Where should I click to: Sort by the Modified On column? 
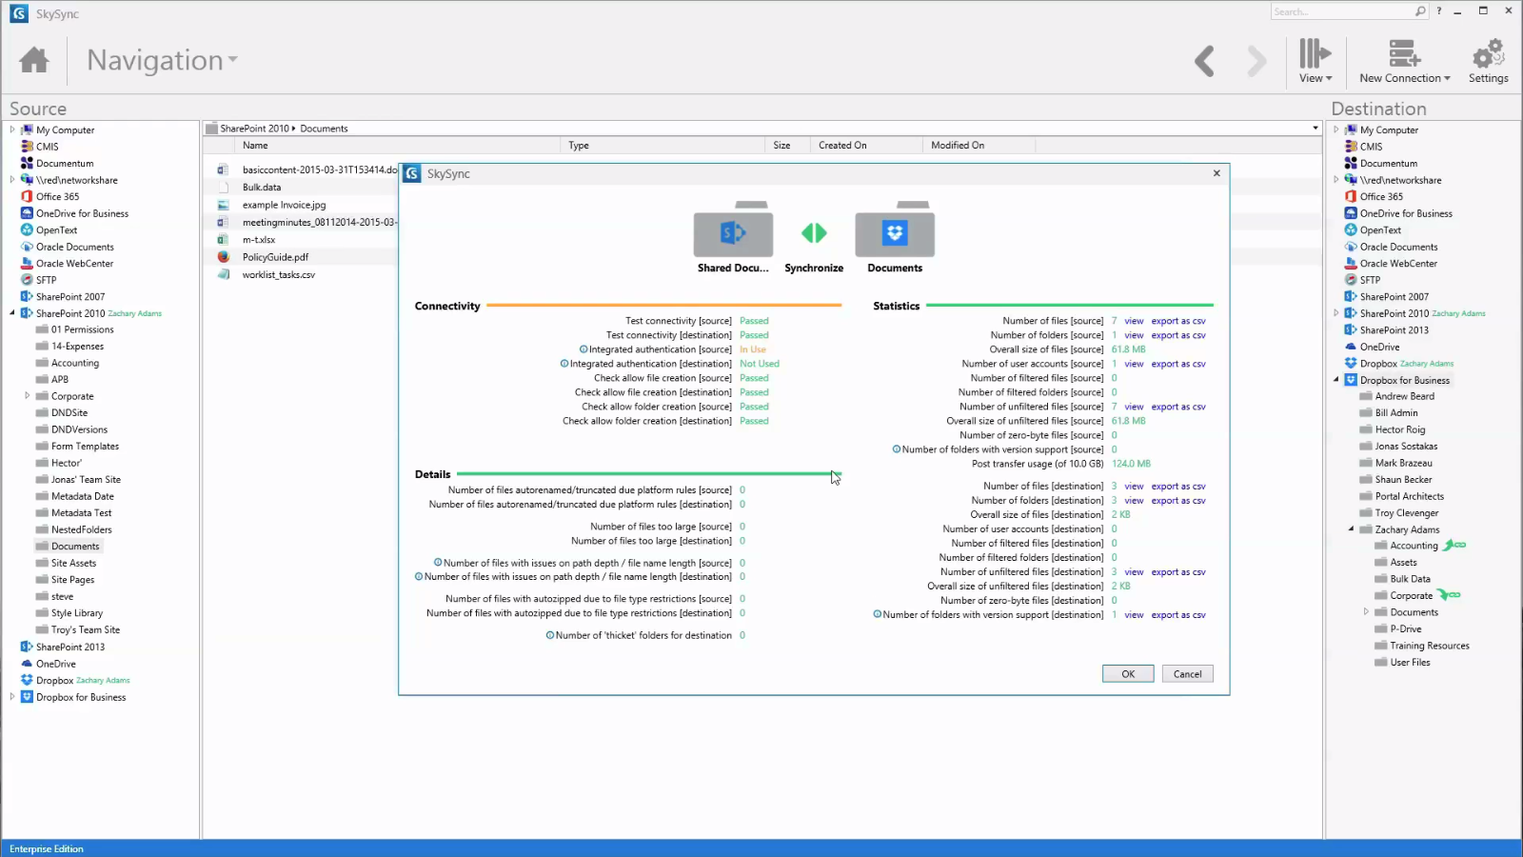click(958, 146)
